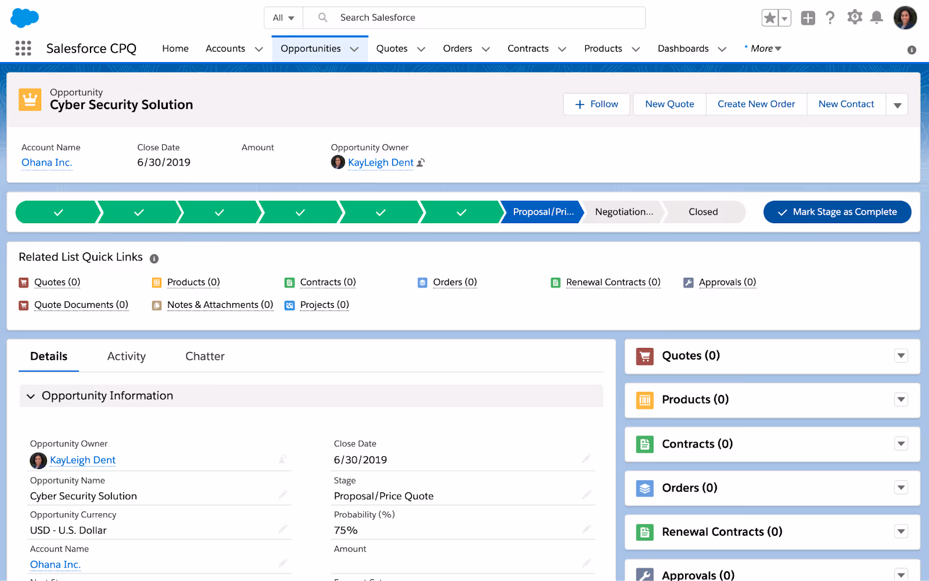Open the Quotes navigation tab
The image size is (929, 581).
point(392,49)
